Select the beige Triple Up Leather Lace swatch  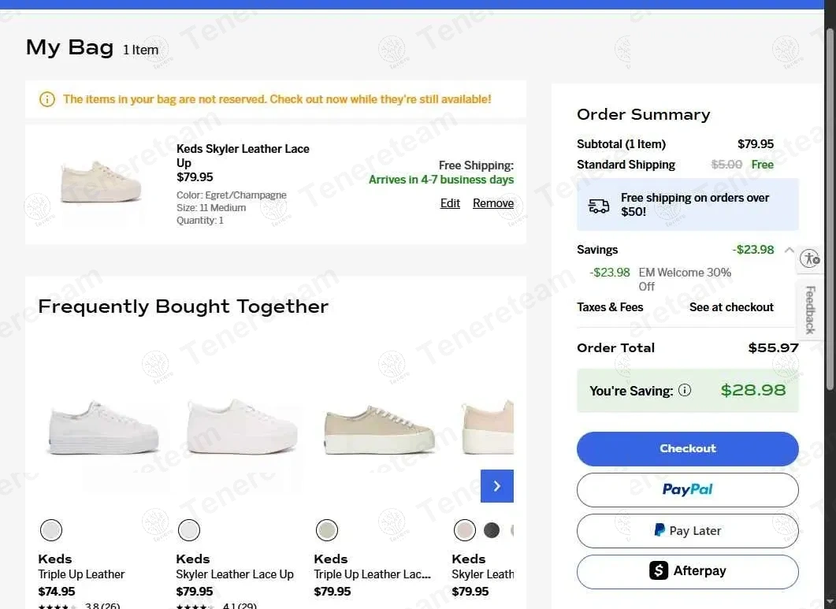327,530
